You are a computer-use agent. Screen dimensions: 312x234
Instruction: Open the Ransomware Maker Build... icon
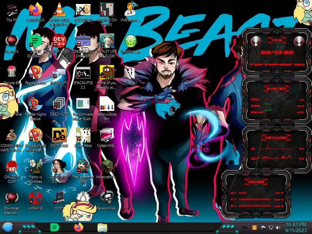point(83,109)
